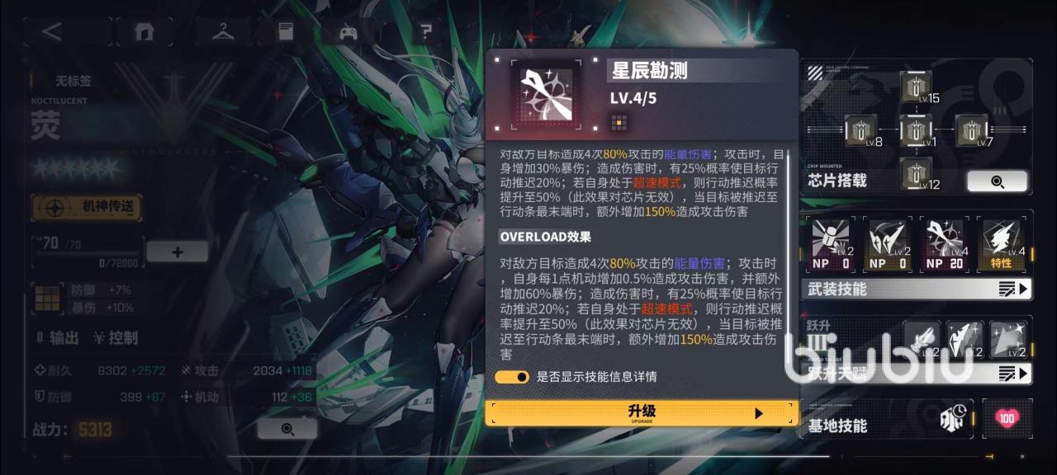This screenshot has height=475, width=1057.
Task: Open the wardrobe hanger icon
Action: 223,32
